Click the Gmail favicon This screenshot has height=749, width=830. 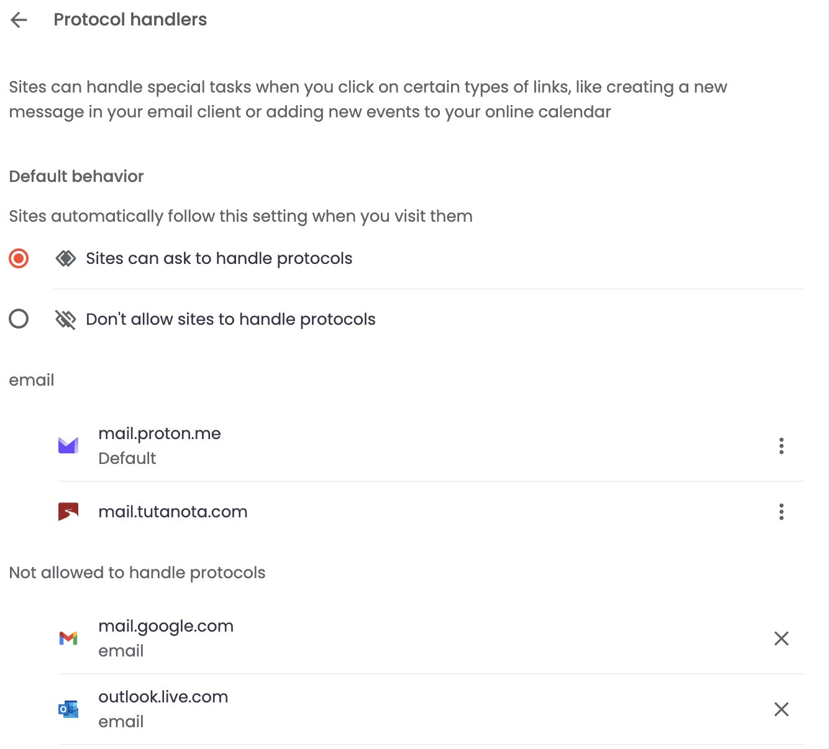(x=68, y=638)
